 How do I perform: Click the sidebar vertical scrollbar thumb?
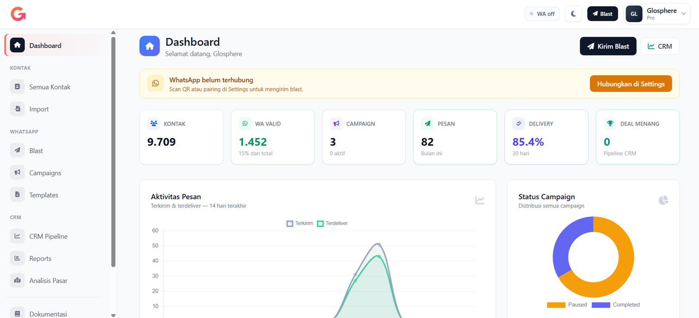pos(113,151)
